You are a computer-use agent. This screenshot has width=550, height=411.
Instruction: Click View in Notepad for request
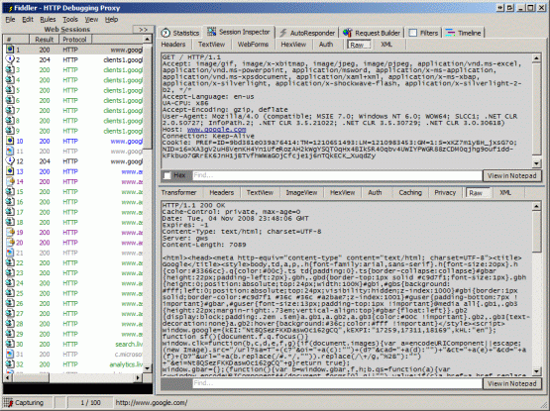tap(511, 175)
